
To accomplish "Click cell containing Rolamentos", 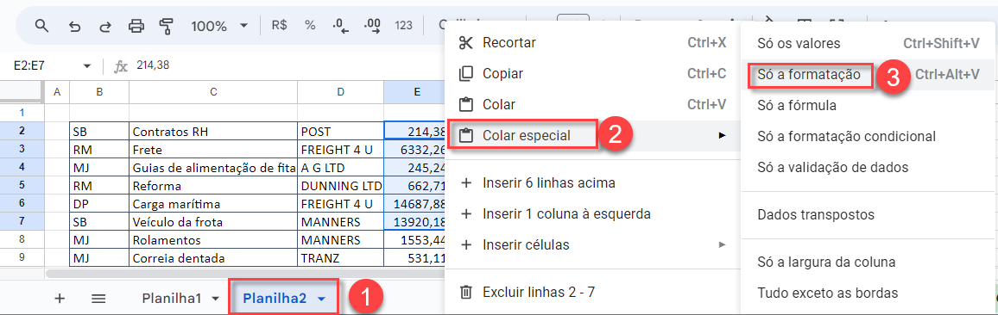I will pos(212,240).
